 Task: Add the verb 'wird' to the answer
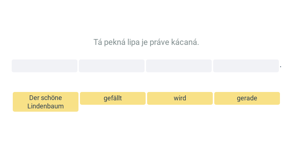(x=180, y=98)
